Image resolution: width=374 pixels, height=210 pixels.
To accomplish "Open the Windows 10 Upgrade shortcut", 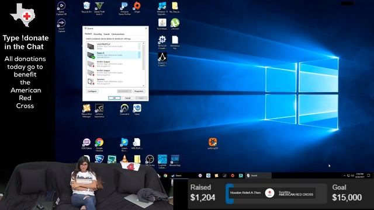I will tap(162, 8).
